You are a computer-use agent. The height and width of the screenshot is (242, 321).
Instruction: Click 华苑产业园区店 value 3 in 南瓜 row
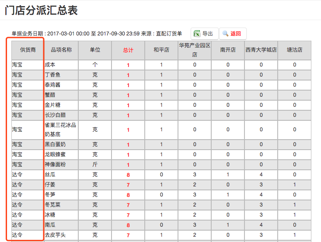[x=195, y=225]
